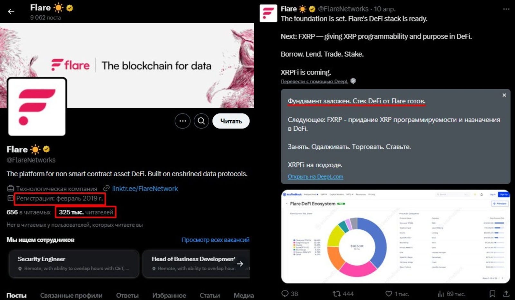Open the linktr.ee/FlareNetwork link
Image resolution: width=515 pixels, height=300 pixels.
tap(145, 189)
